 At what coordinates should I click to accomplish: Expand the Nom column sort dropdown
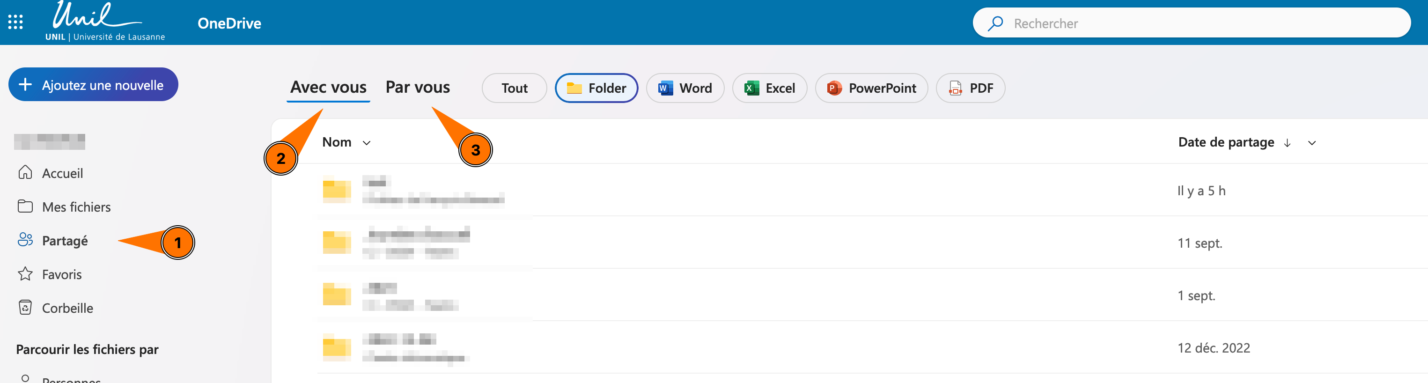point(367,143)
